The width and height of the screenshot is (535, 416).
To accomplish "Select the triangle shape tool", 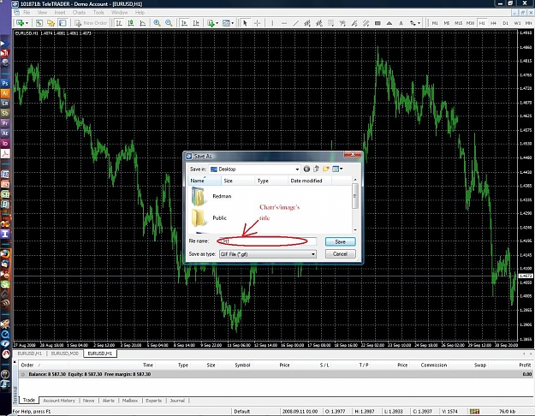I will 389,23.
